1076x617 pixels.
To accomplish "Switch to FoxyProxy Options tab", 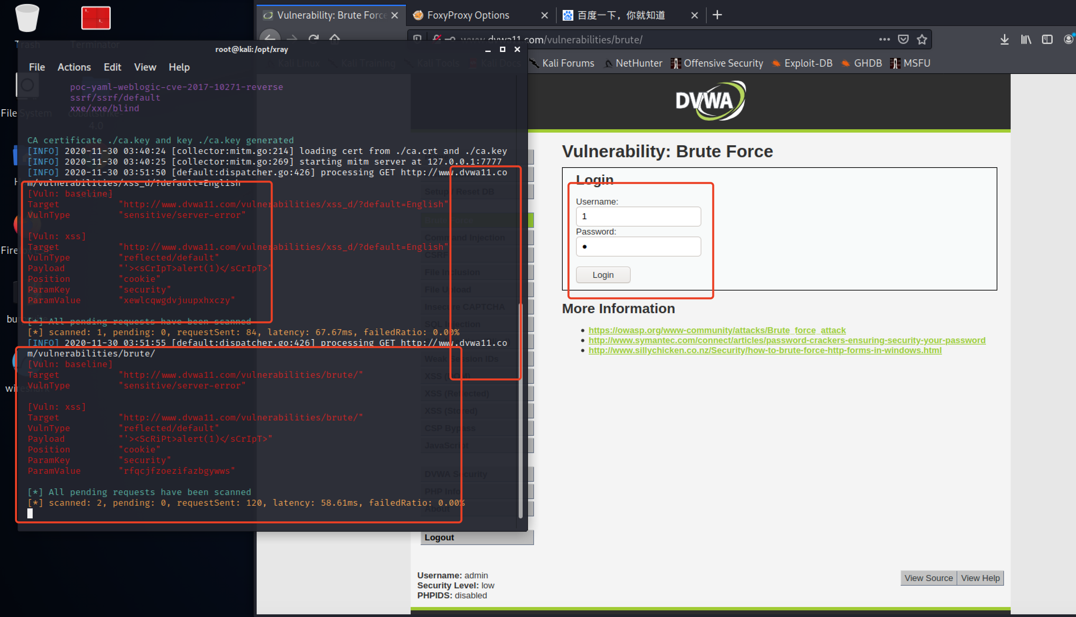I will 468,15.
